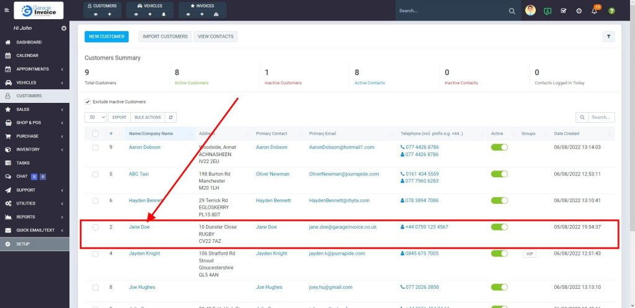The image size is (635, 308).
Task: Click the New Customer button
Action: (x=107, y=37)
